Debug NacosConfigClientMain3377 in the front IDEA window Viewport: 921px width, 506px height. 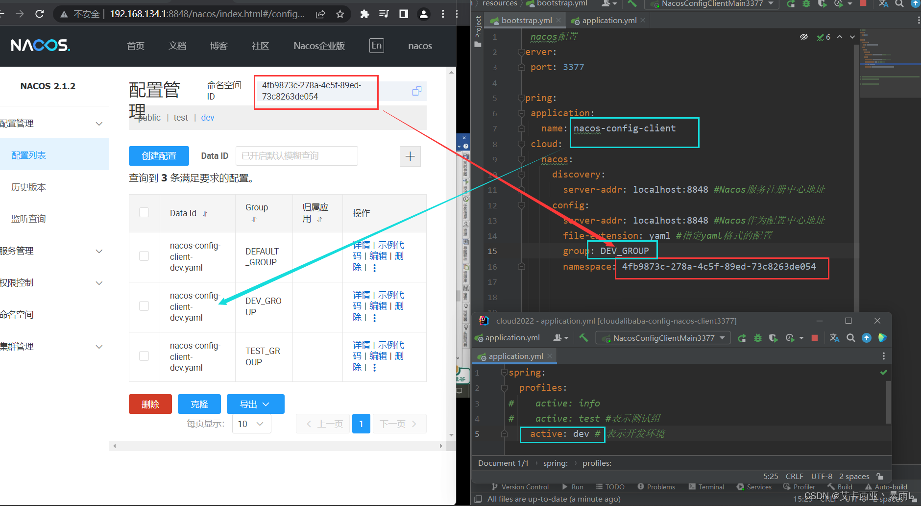758,338
